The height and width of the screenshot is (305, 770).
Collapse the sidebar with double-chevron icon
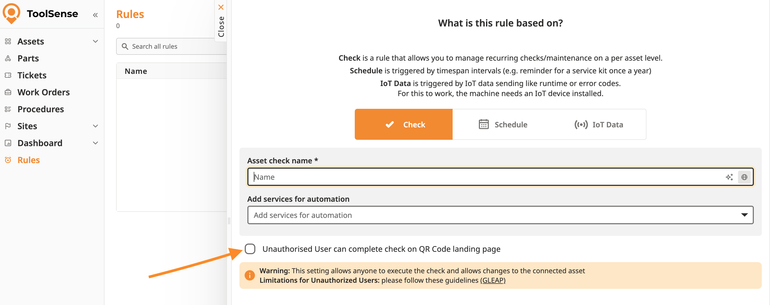[95, 15]
